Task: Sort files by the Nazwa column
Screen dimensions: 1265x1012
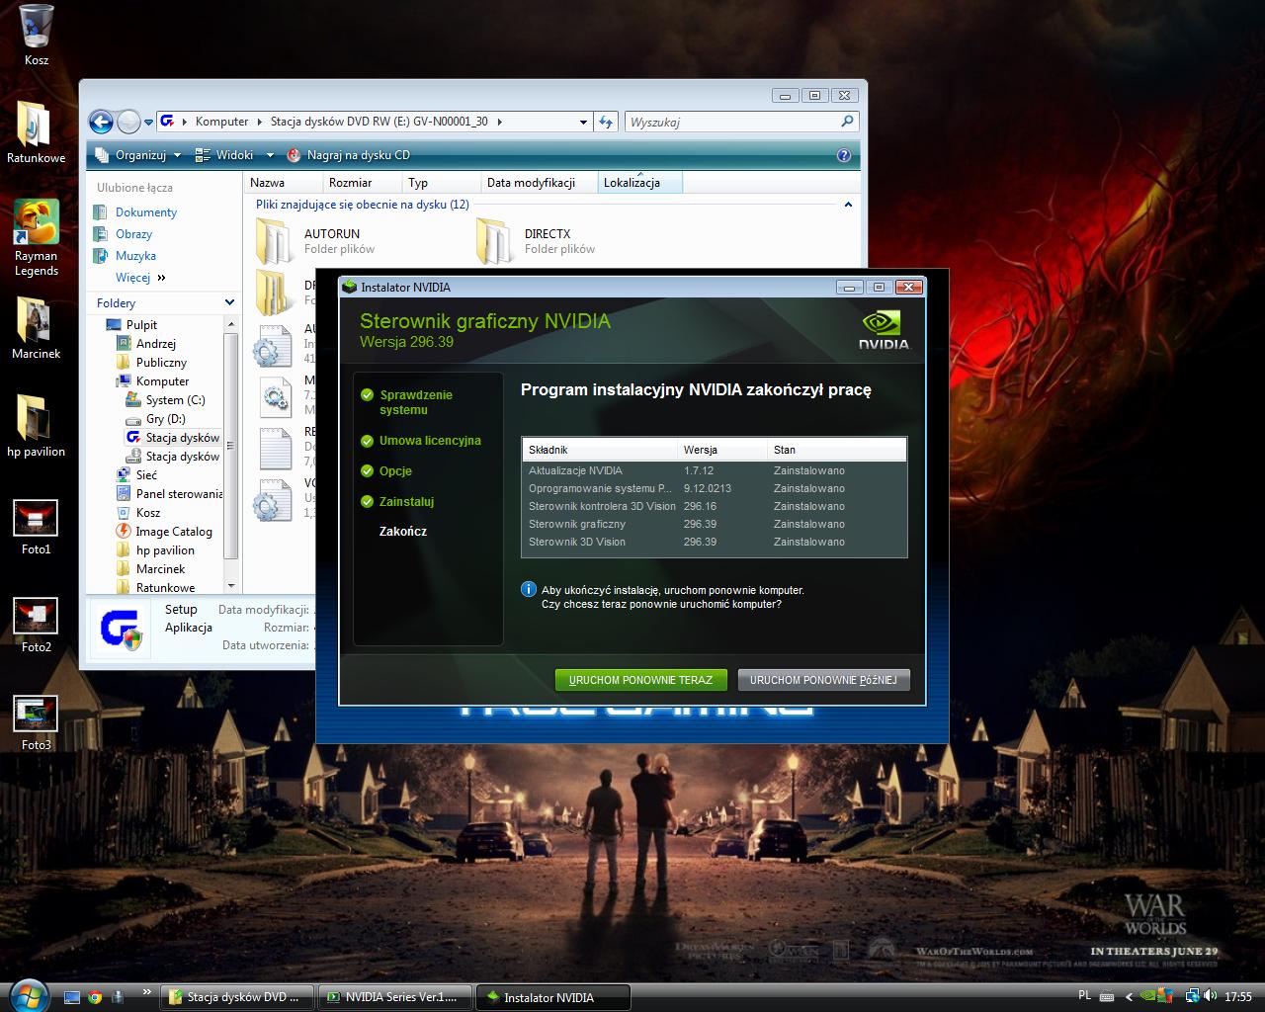Action: pyautogui.click(x=283, y=183)
